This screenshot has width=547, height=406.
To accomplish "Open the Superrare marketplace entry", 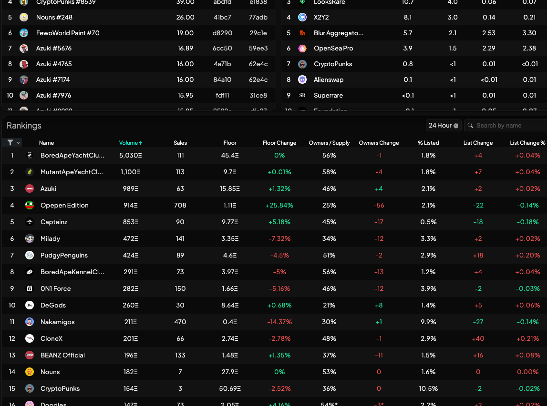I will 414,95.
